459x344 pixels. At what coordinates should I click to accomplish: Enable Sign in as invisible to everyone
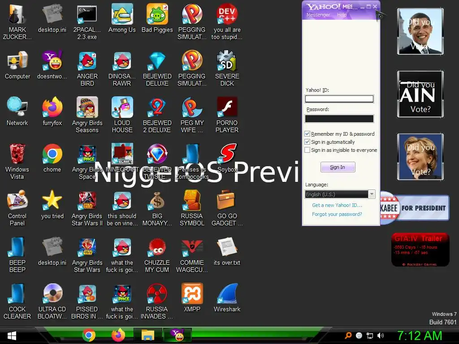tap(307, 150)
